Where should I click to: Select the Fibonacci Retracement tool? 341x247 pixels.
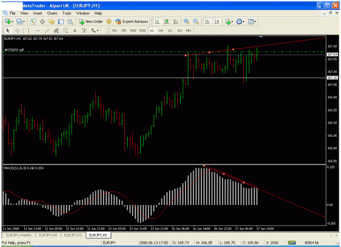(x=65, y=31)
